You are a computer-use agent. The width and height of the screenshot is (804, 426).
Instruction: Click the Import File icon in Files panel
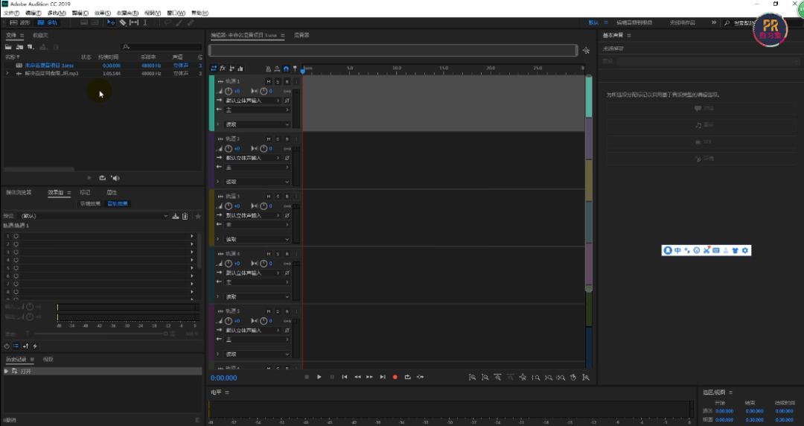click(x=19, y=47)
